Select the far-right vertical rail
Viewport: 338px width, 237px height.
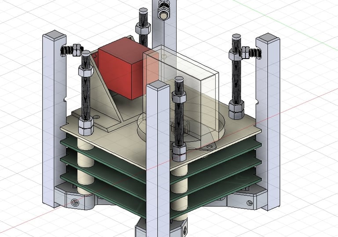(268, 122)
